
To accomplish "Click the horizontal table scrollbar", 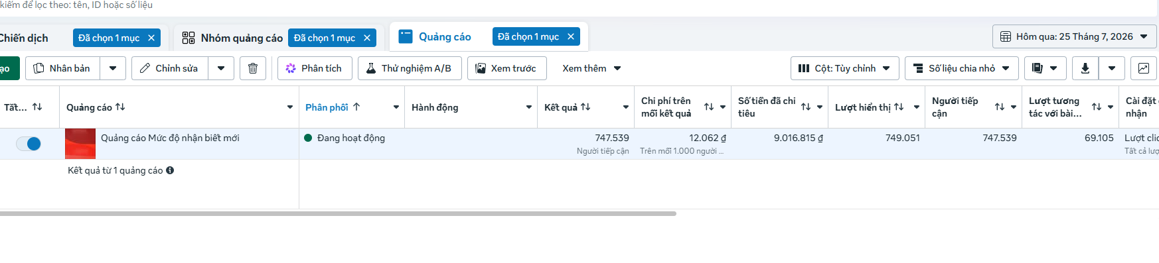I will click(x=338, y=213).
